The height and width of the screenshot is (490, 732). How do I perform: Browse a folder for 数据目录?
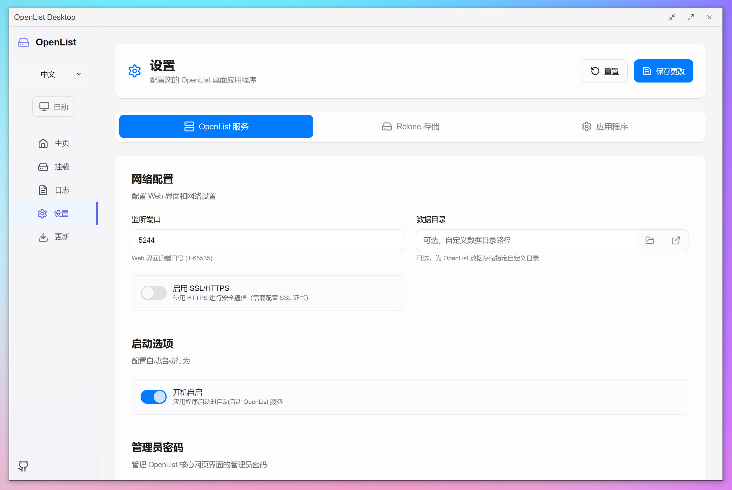(650, 240)
